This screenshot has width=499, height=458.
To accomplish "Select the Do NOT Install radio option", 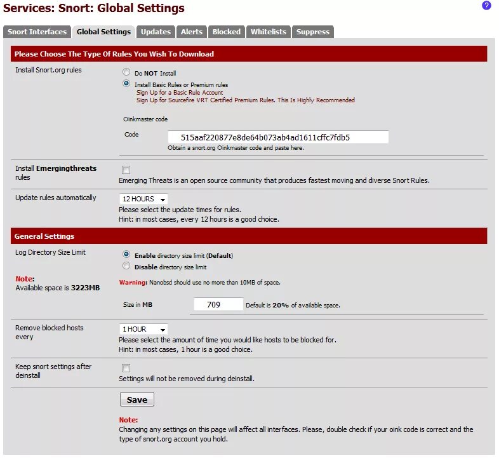I will tap(126, 72).
